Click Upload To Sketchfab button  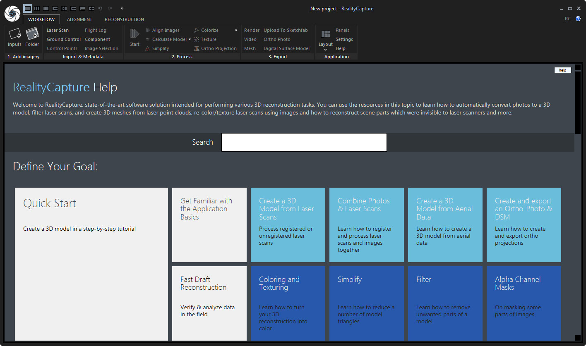pyautogui.click(x=286, y=30)
